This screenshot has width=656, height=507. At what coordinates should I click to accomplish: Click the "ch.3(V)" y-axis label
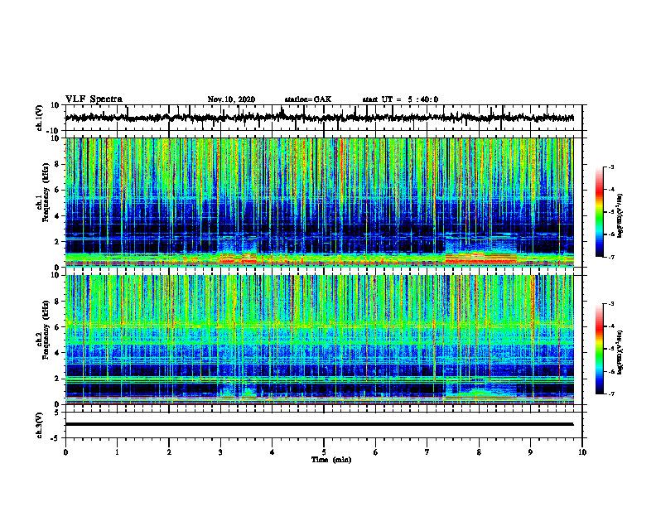point(40,425)
